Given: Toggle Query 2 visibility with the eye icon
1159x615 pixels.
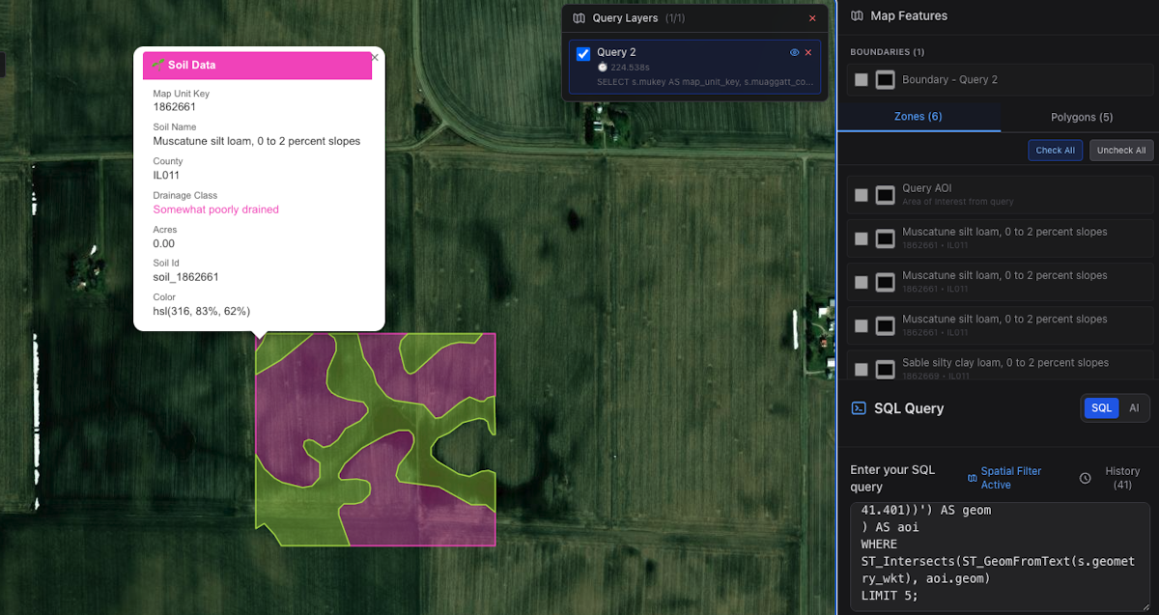Looking at the screenshot, I should [794, 52].
